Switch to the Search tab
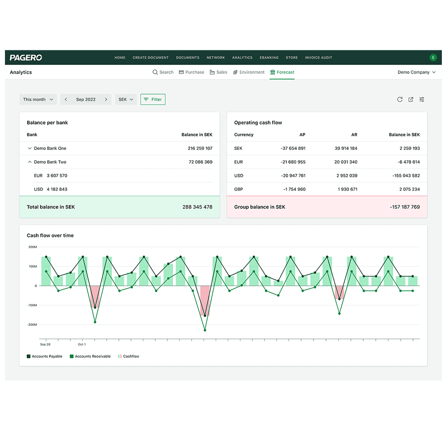Screen dimensions: 446x446 (163, 72)
